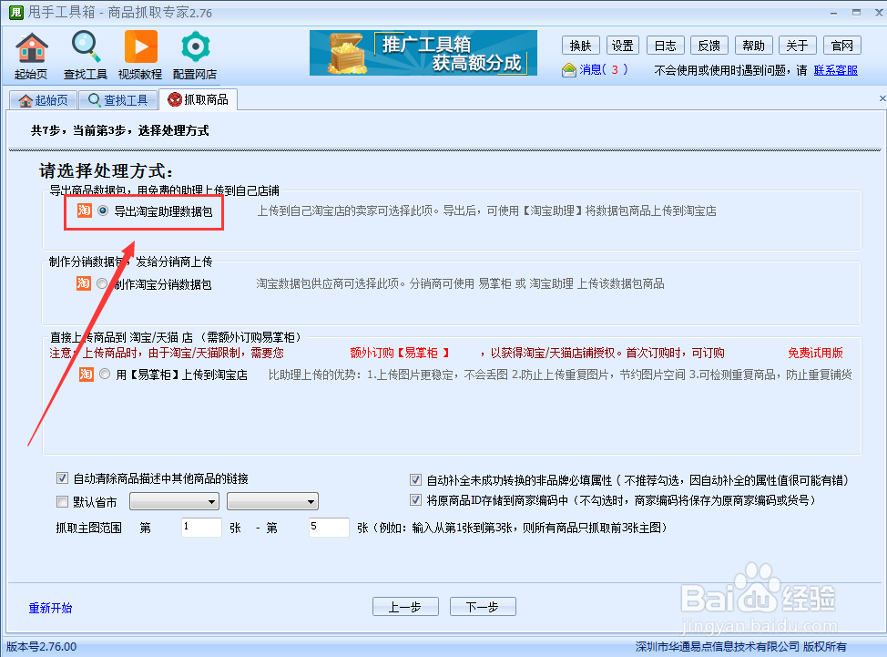This screenshot has width=887, height=657.
Task: Click the start image number field containing 1
Action: [x=201, y=527]
